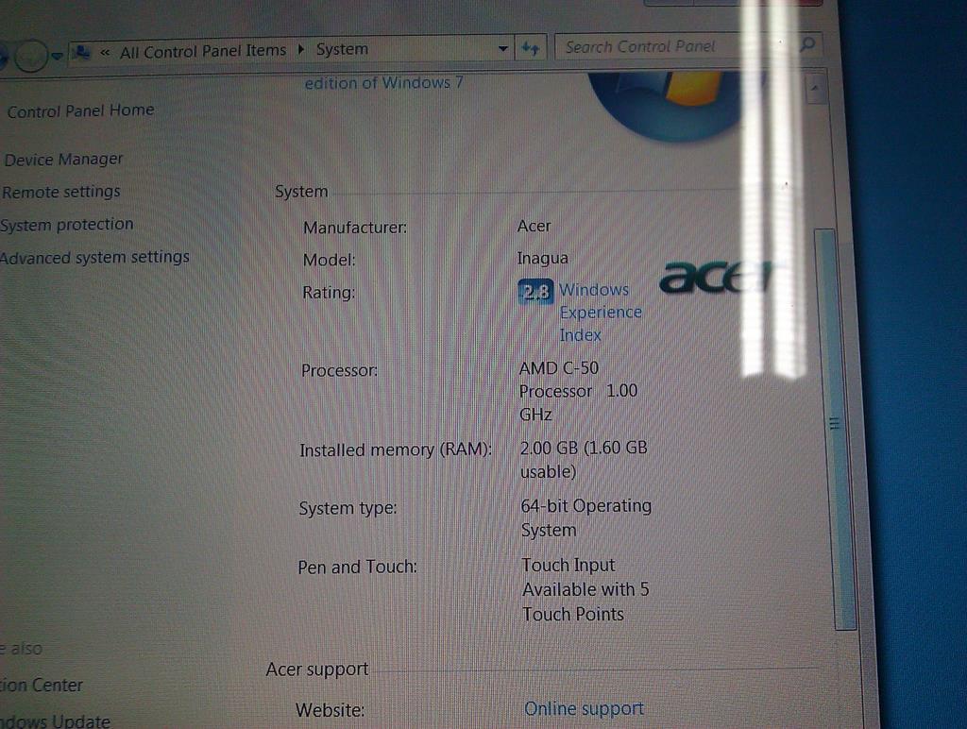
Task: Click the back navigation button
Action: (2, 56)
